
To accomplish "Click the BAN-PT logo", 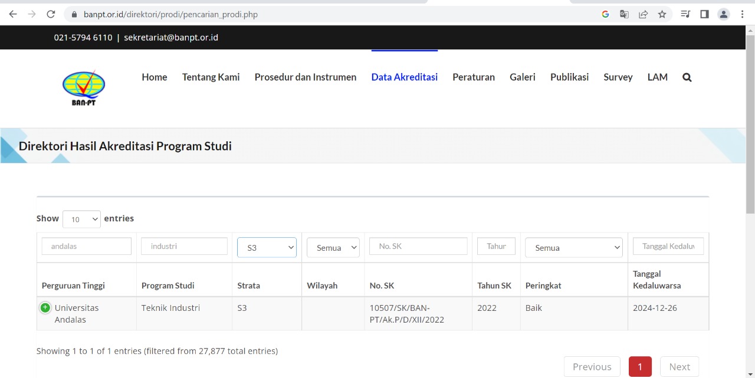I will 84,88.
